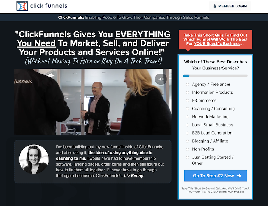This screenshot has width=268, height=206.
Task: Play the main promo video
Action: [93, 102]
